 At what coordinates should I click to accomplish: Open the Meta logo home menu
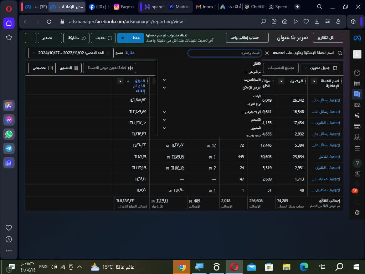(357, 38)
